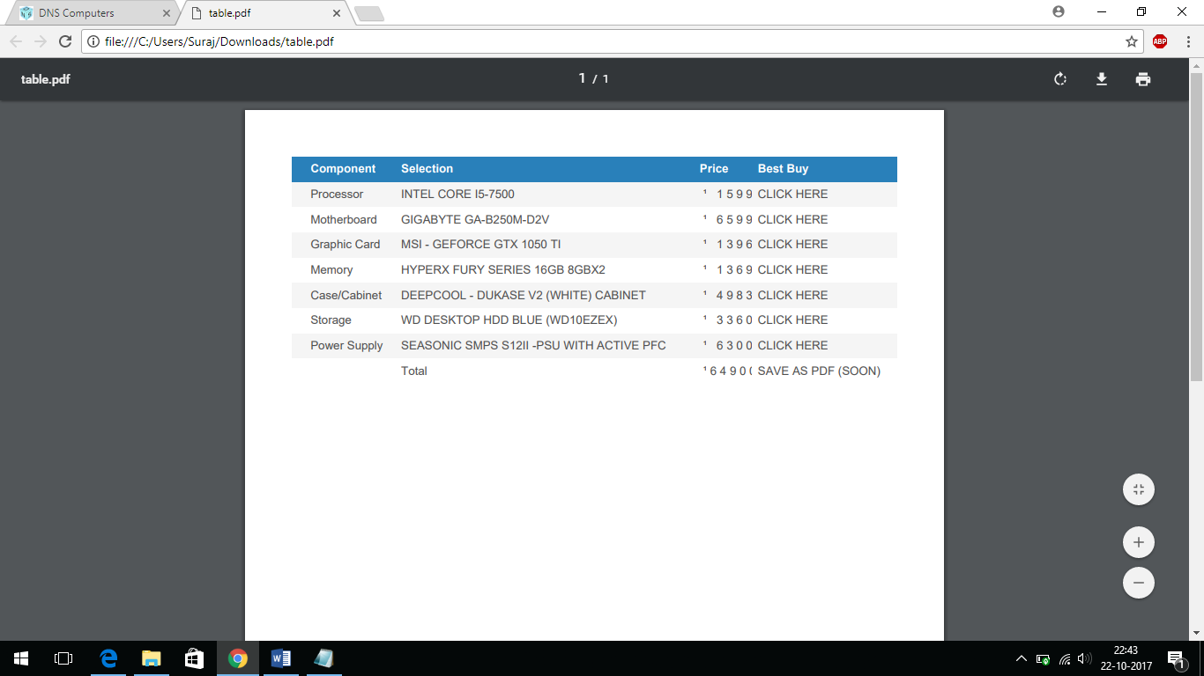1204x676 pixels.
Task: Open the taskbar clock and calendar
Action: click(1126, 658)
